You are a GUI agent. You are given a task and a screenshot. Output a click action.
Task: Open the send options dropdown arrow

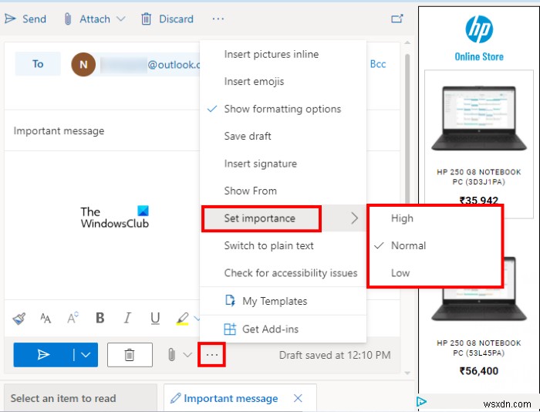(86, 354)
